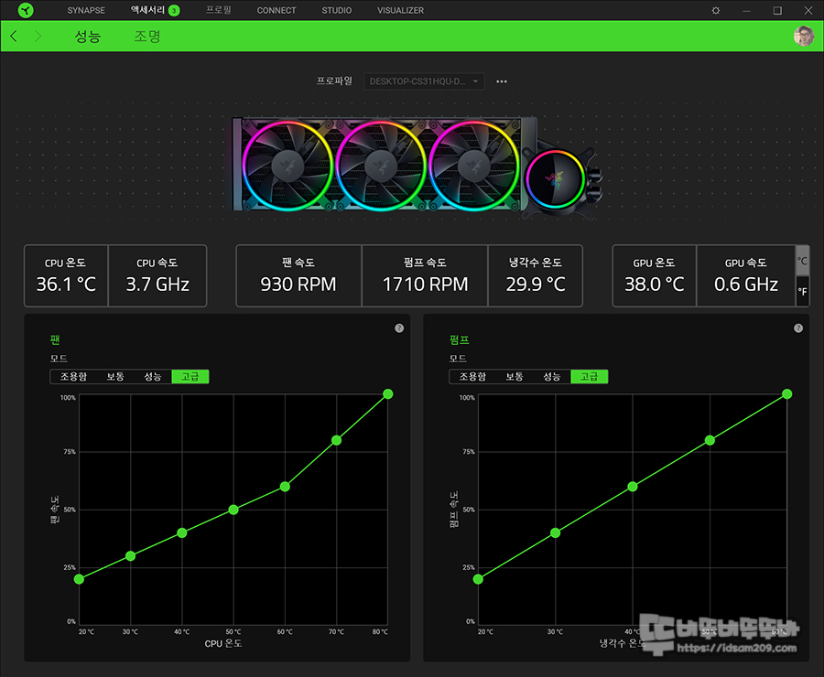Select pump mode 고급
This screenshot has height=677, width=824.
point(589,377)
